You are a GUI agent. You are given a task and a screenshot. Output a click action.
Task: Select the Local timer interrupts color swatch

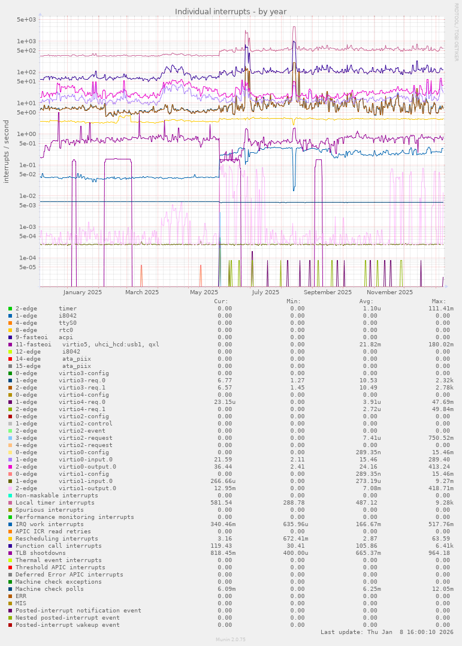click(10, 503)
